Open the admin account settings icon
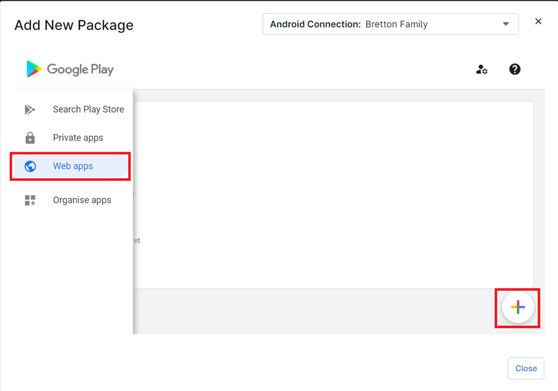 [x=481, y=69]
